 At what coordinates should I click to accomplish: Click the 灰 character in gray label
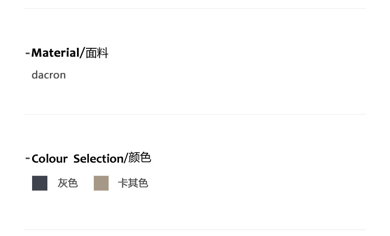point(63,183)
